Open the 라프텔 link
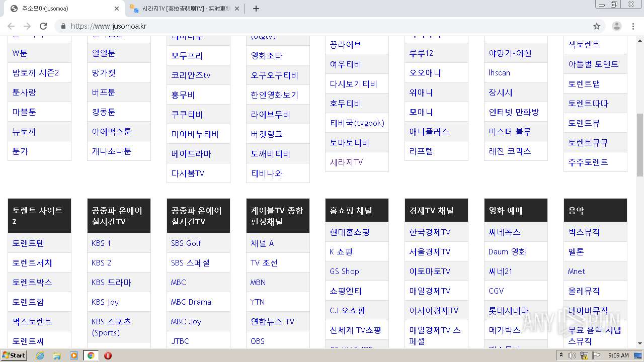The height and width of the screenshot is (362, 644). point(421,151)
